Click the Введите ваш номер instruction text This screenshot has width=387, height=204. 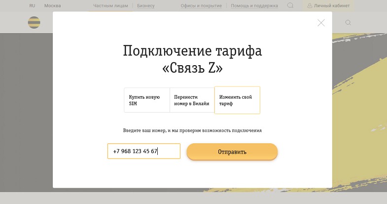click(x=192, y=130)
